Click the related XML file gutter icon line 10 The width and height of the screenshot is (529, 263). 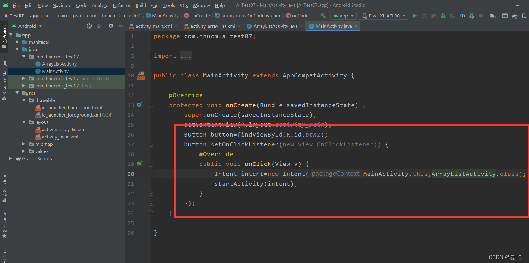coord(141,75)
